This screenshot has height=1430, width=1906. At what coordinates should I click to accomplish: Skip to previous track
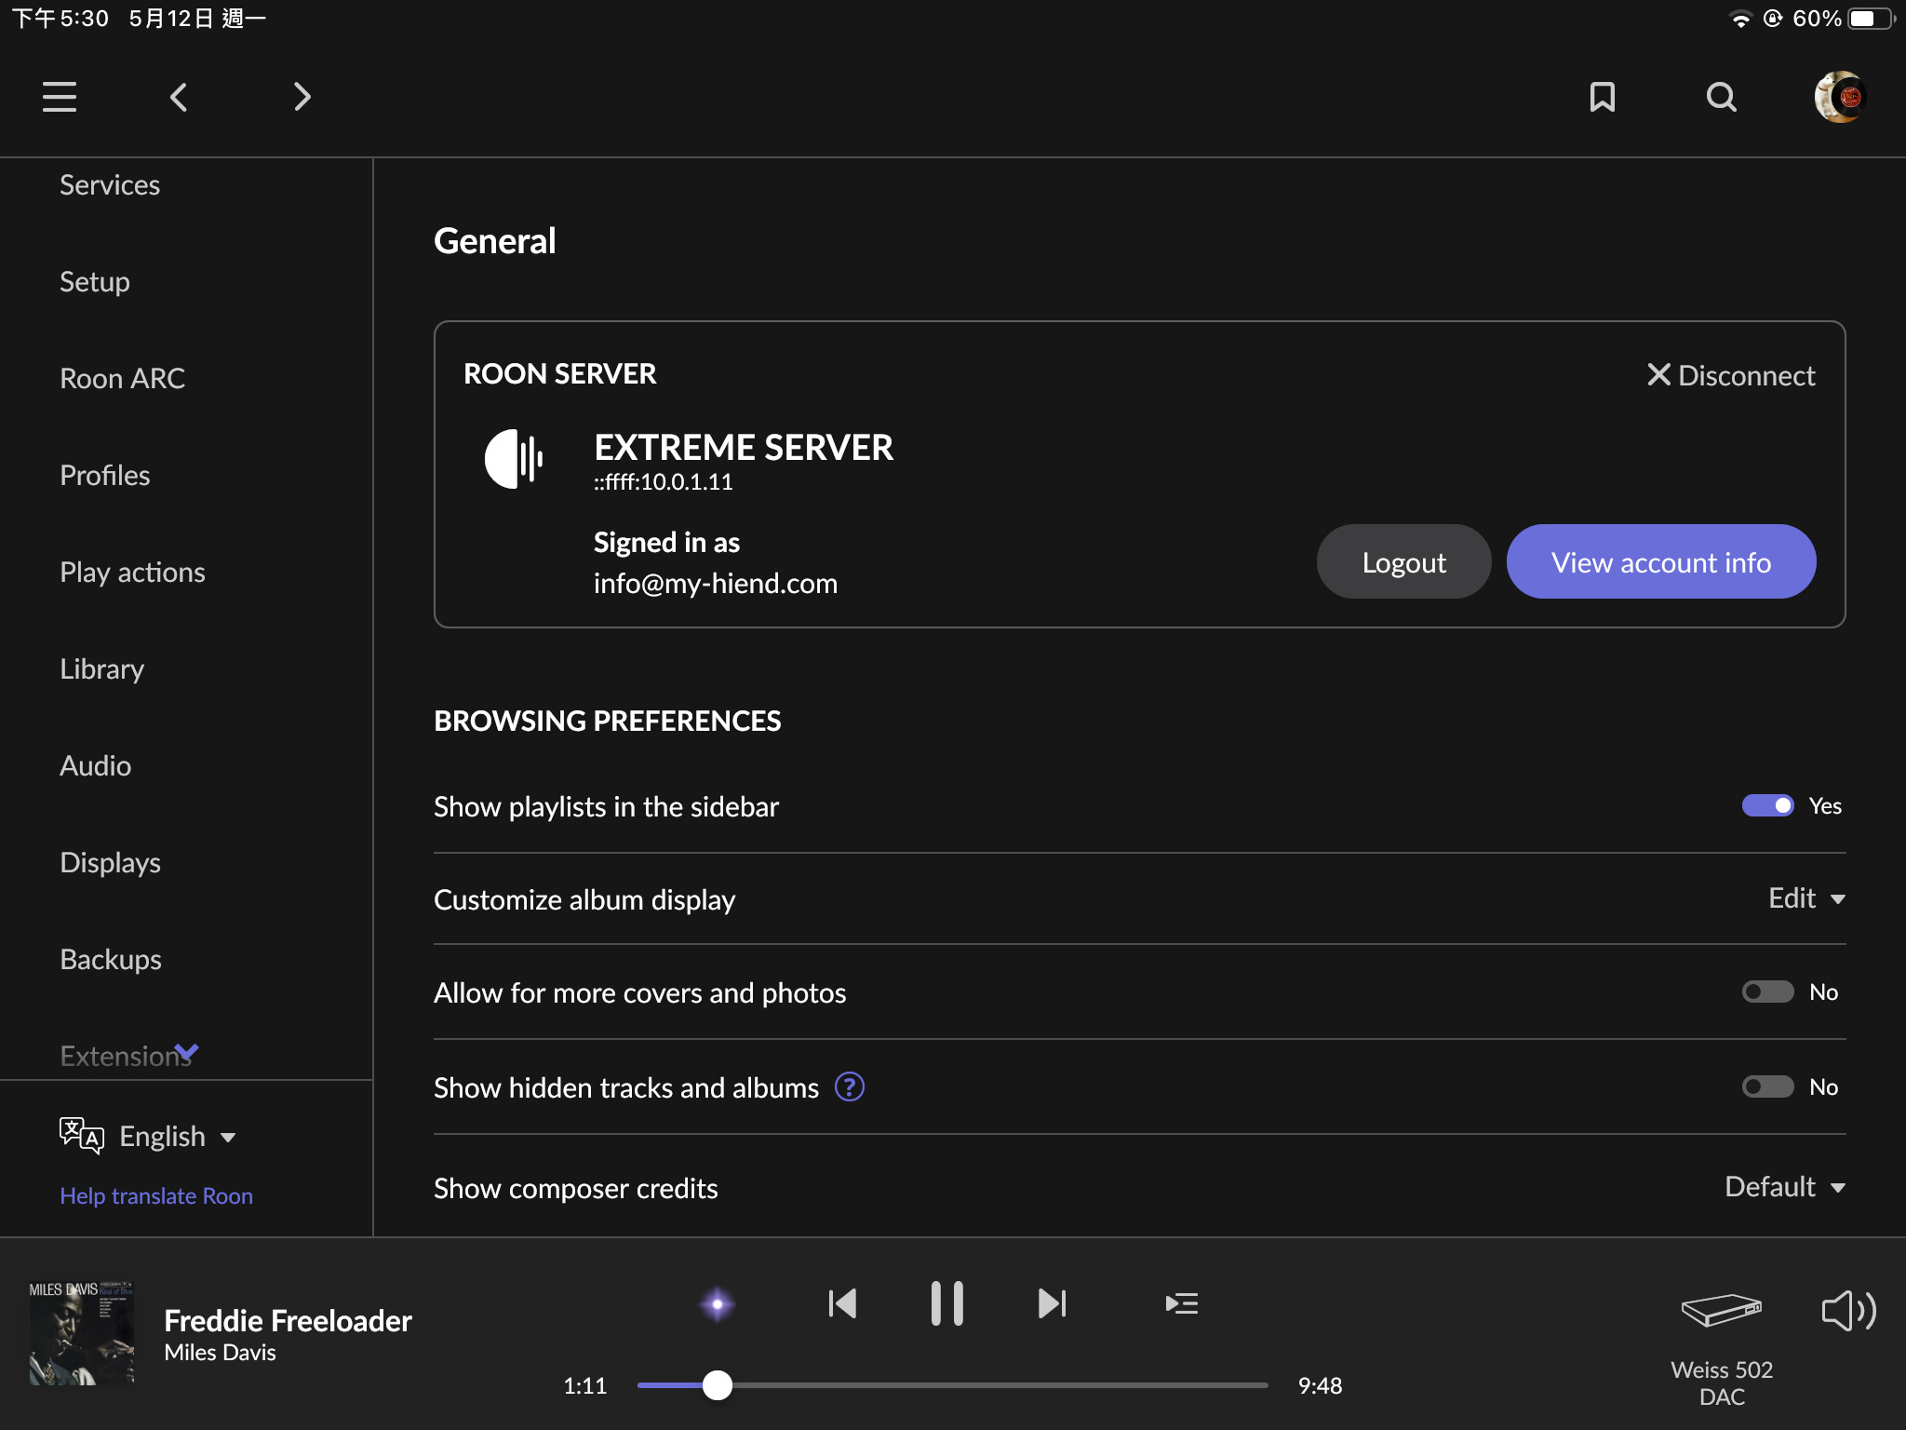pos(841,1303)
